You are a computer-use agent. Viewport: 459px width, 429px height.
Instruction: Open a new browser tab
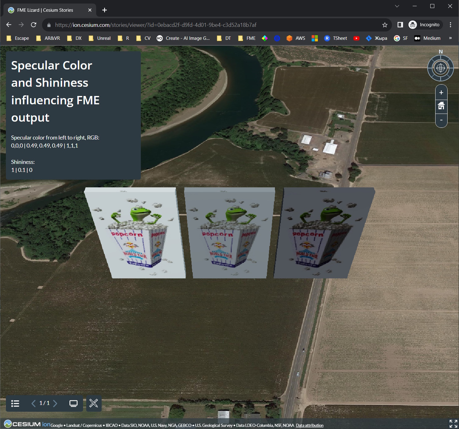coord(104,10)
